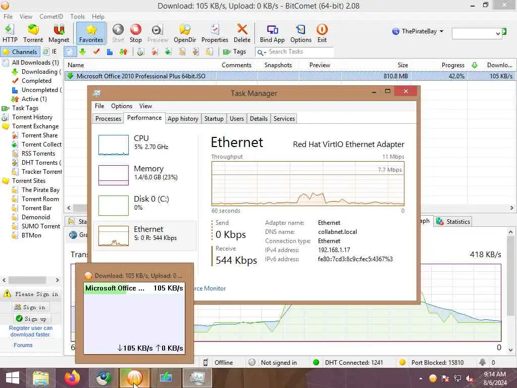
Task: Select Torrent History in sidebar
Action: tap(32, 117)
